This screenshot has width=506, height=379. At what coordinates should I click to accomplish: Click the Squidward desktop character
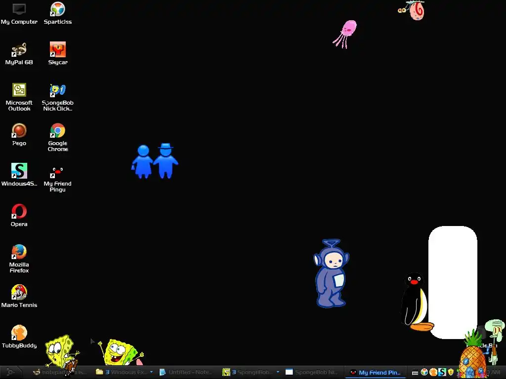tap(496, 341)
